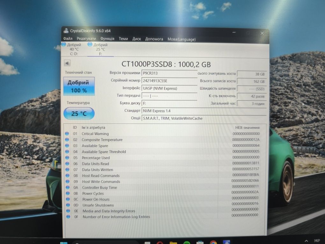Click the CT1000P3SSD8 : 1000,2 GB disk title
Image resolution: width=325 pixels, height=244 pixels.
point(166,64)
